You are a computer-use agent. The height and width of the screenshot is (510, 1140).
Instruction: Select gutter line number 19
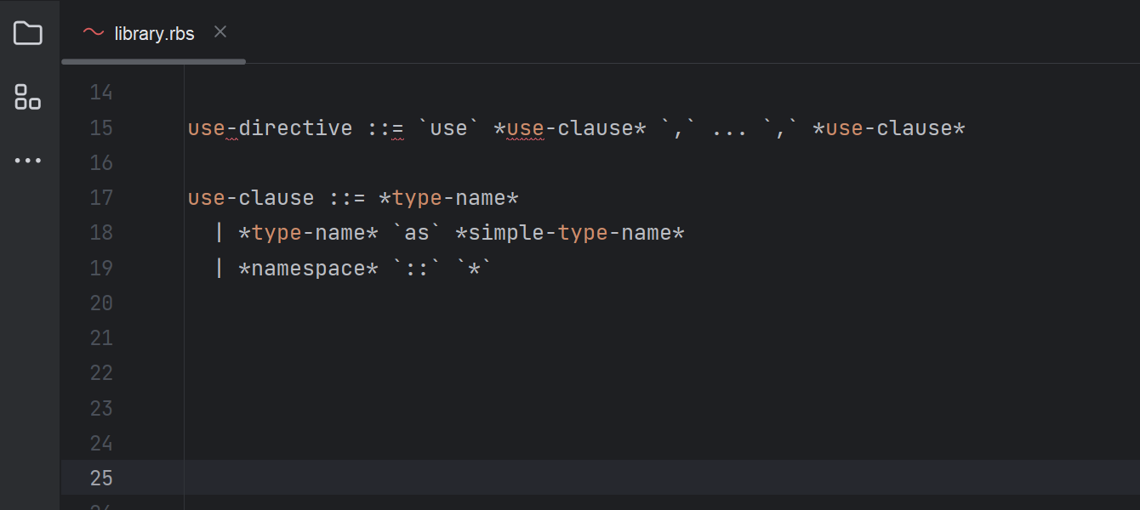coord(101,268)
